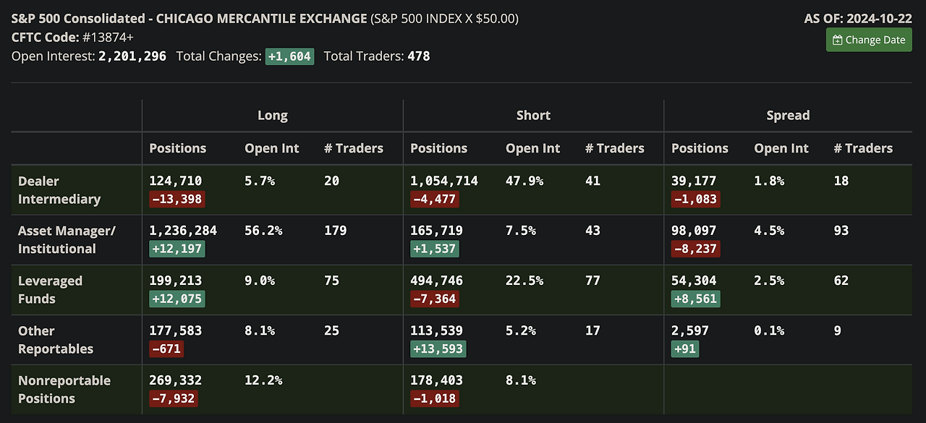926x423 pixels.
Task: Click the Total Traders count 478
Action: pyautogui.click(x=419, y=56)
